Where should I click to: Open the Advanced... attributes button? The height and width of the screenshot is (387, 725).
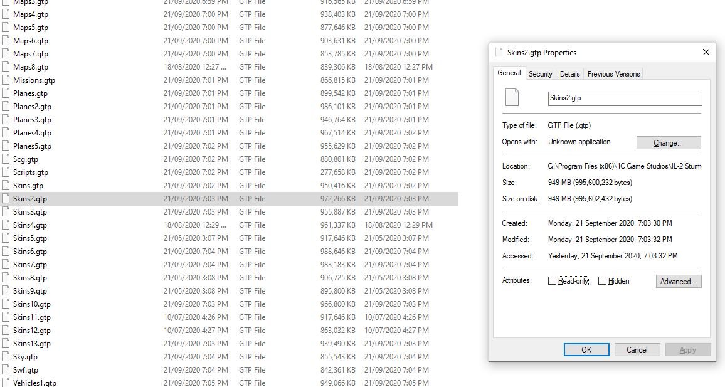(679, 281)
